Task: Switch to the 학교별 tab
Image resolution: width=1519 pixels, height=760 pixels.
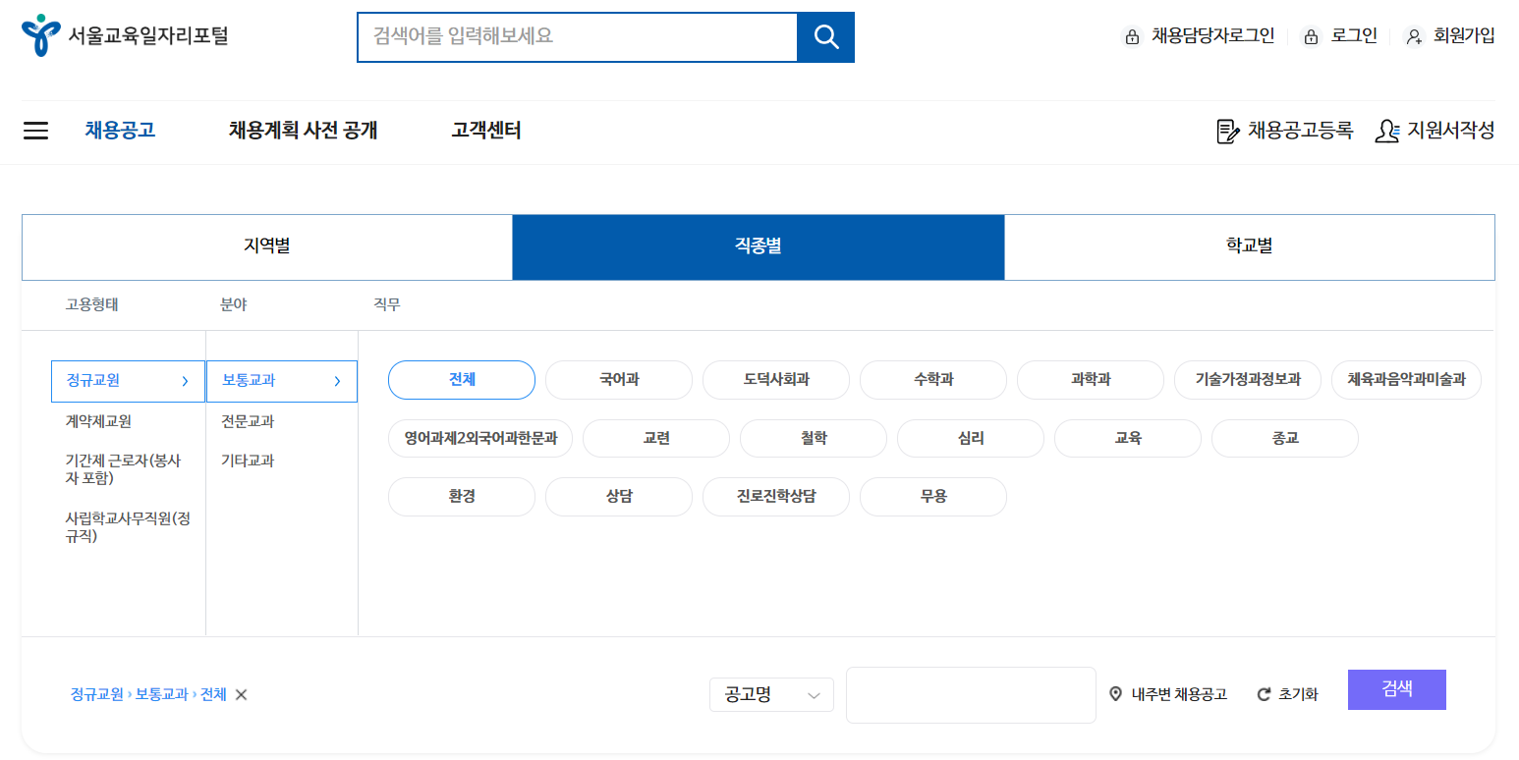Action: pos(1251,246)
